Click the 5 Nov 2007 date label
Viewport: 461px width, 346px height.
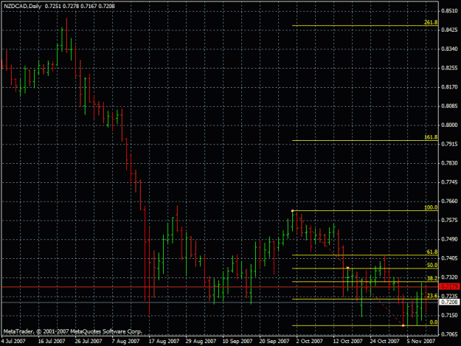coord(421,342)
